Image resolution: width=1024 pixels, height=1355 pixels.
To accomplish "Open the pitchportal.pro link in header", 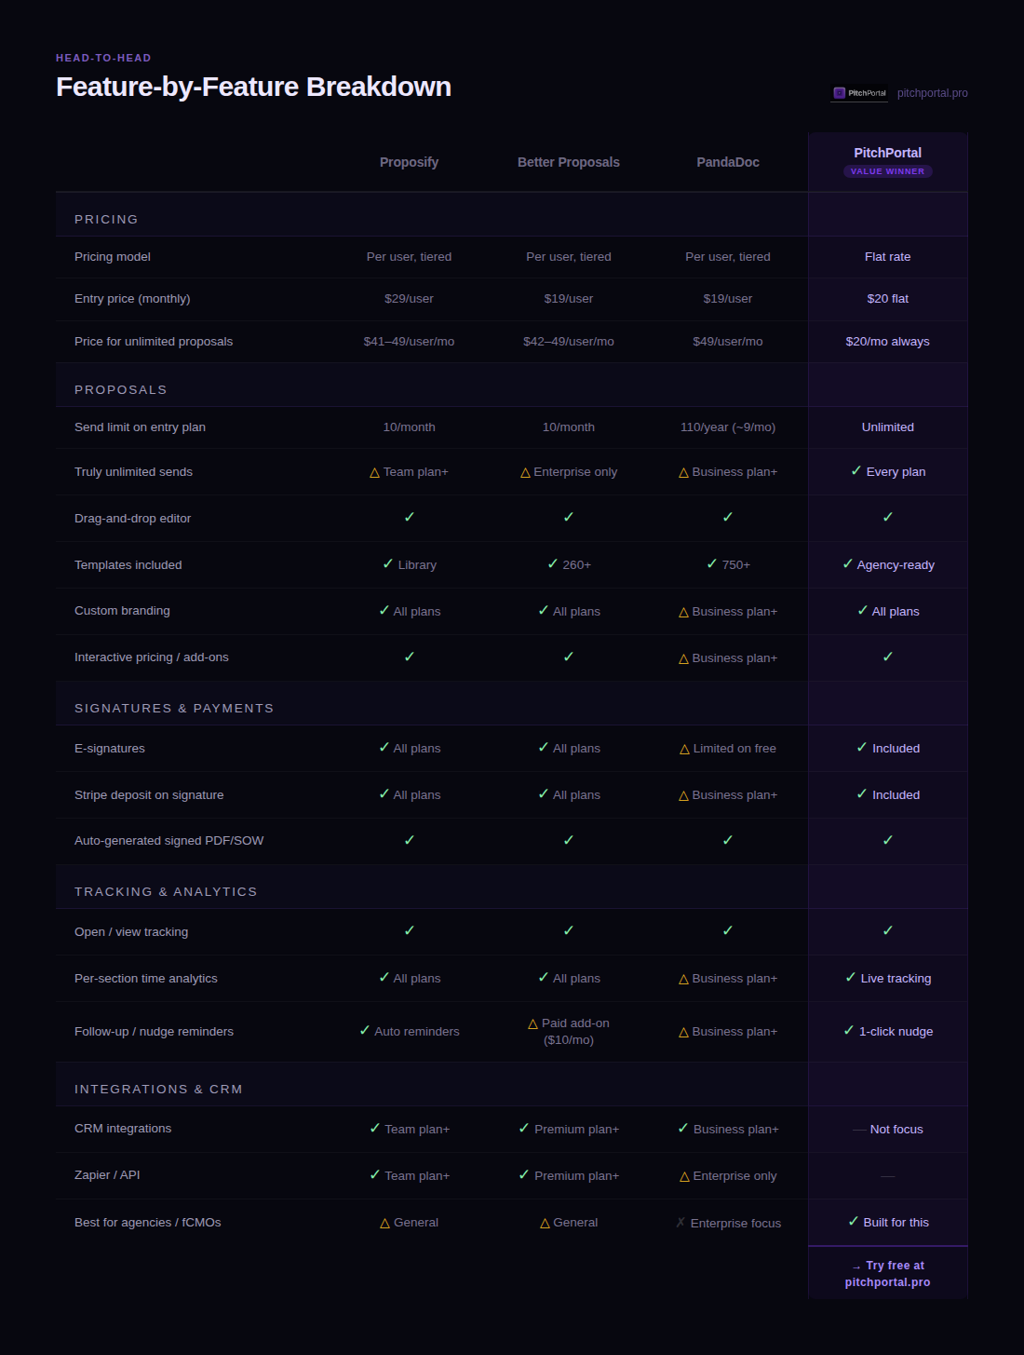I will [932, 93].
